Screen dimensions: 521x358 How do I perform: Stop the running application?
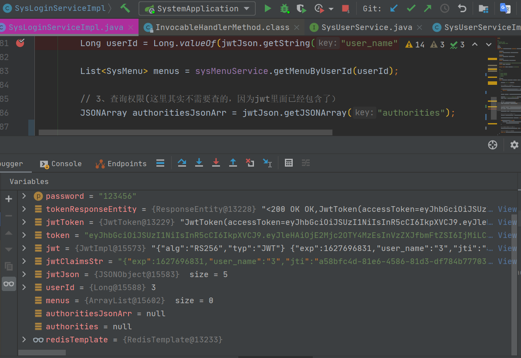[x=345, y=9]
